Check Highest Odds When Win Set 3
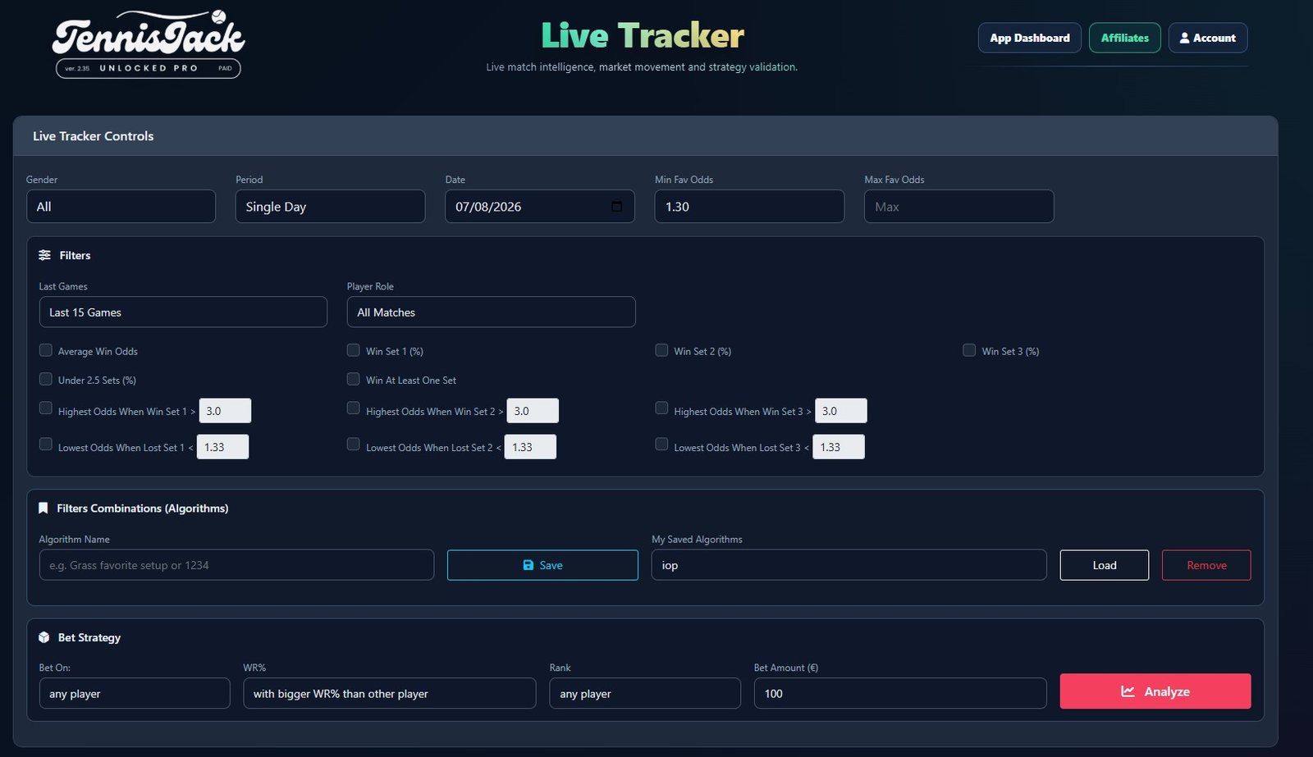Viewport: 1313px width, 757px height. pos(661,408)
